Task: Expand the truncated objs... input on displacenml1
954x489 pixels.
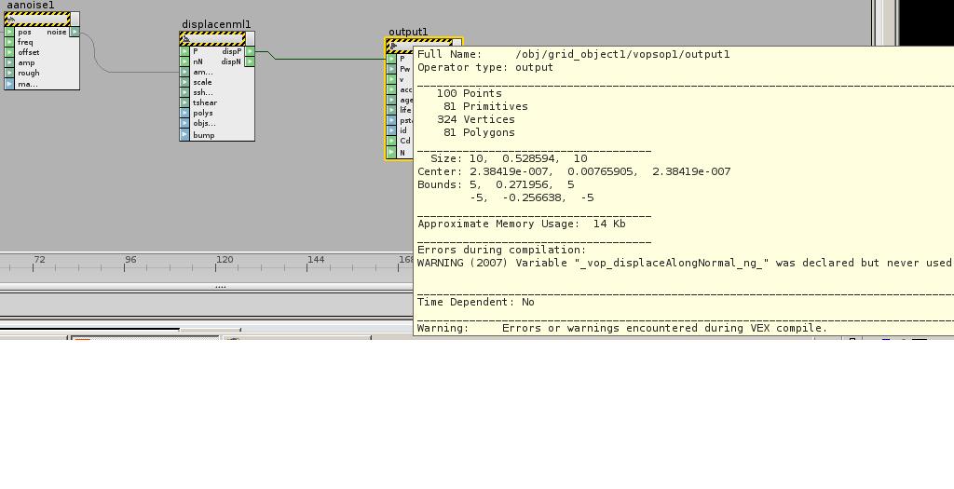Action: (204, 123)
